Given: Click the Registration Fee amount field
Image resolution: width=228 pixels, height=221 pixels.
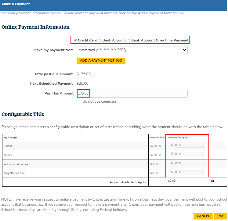Looking at the screenshot, I should tap(189, 172).
